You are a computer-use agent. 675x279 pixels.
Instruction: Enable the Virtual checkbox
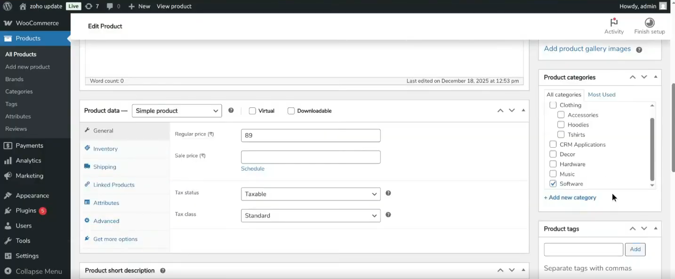point(252,111)
